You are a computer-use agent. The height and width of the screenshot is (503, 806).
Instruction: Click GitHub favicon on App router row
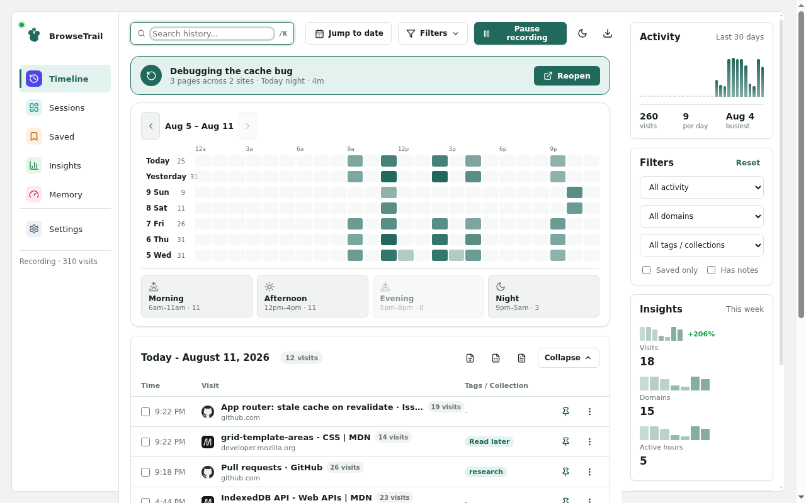pos(208,412)
